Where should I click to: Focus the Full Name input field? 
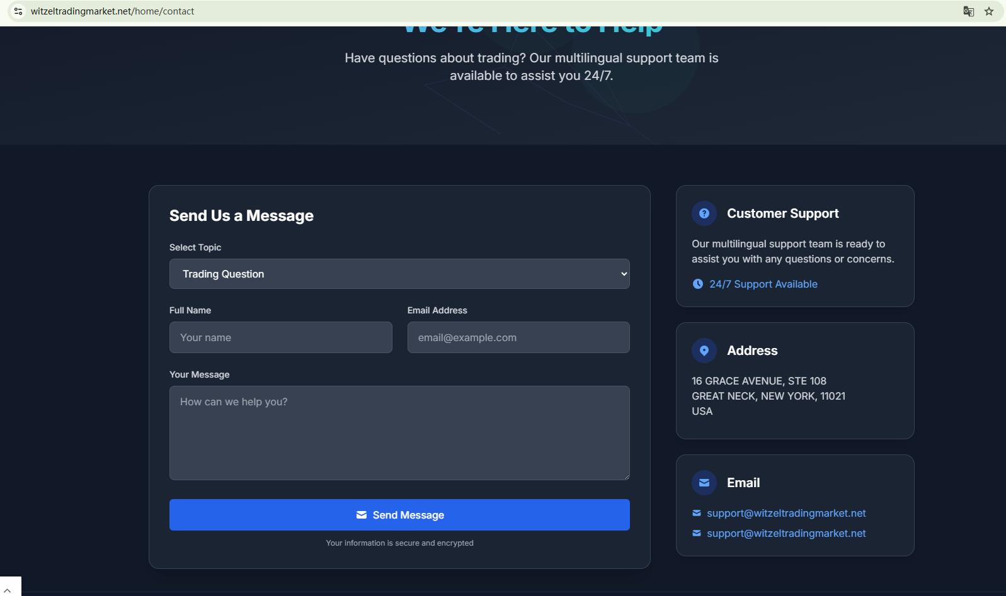coord(280,337)
